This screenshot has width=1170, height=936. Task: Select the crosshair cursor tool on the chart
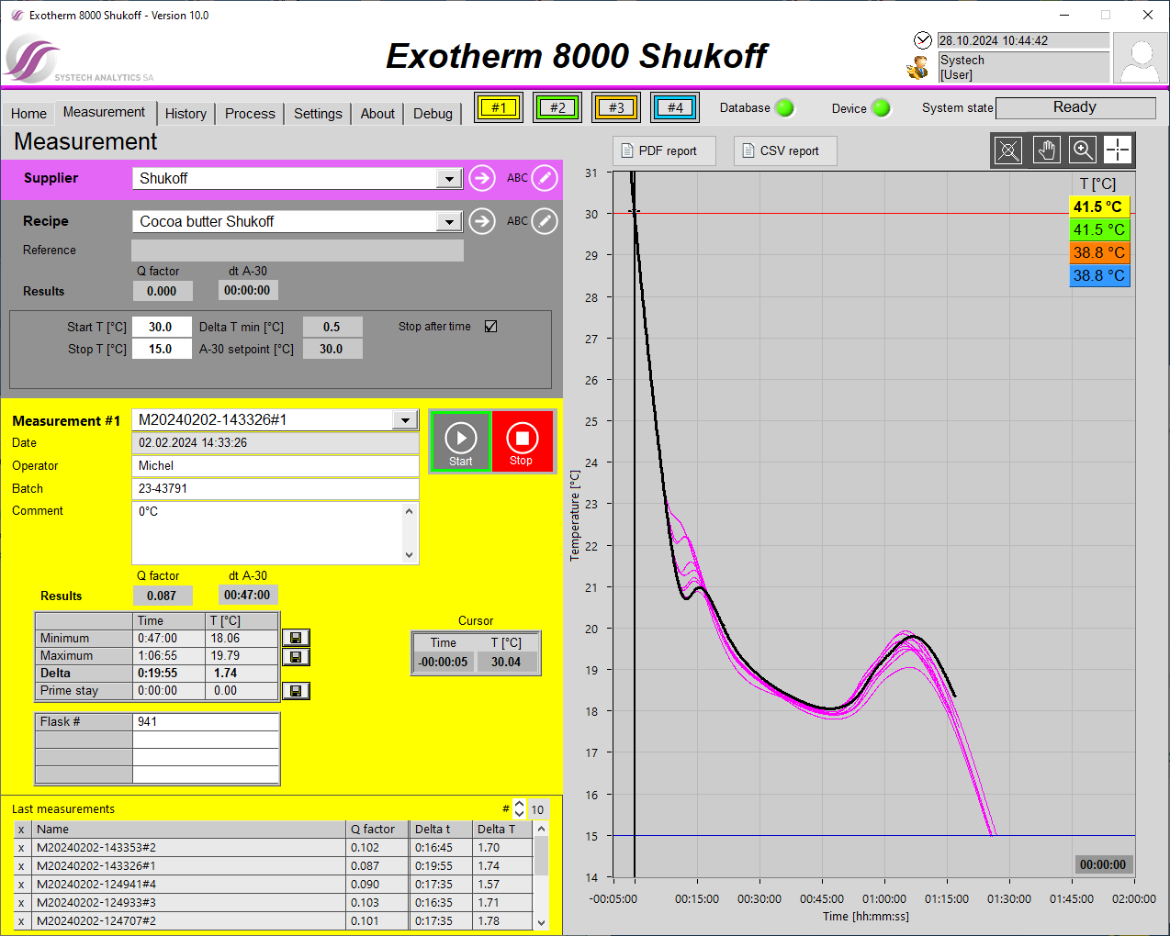click(1118, 150)
